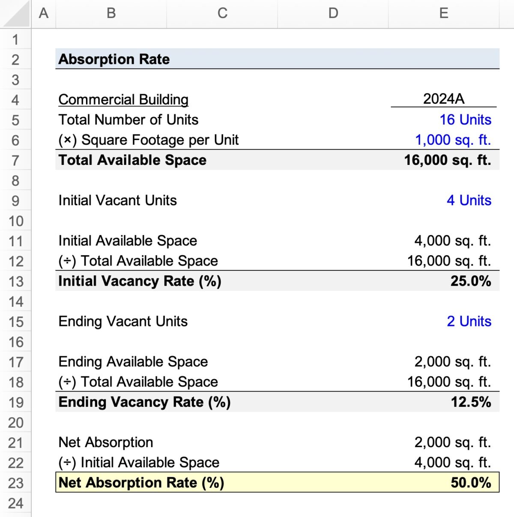Screen dimensions: 514x517
Task: Click the 2024A column header cell
Action: click(443, 99)
